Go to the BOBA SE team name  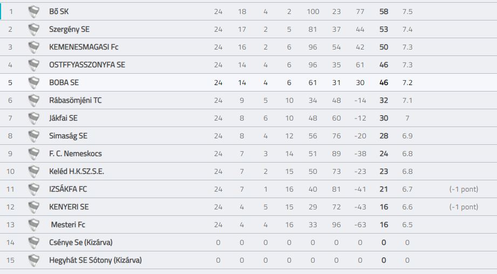pyautogui.click(x=64, y=82)
